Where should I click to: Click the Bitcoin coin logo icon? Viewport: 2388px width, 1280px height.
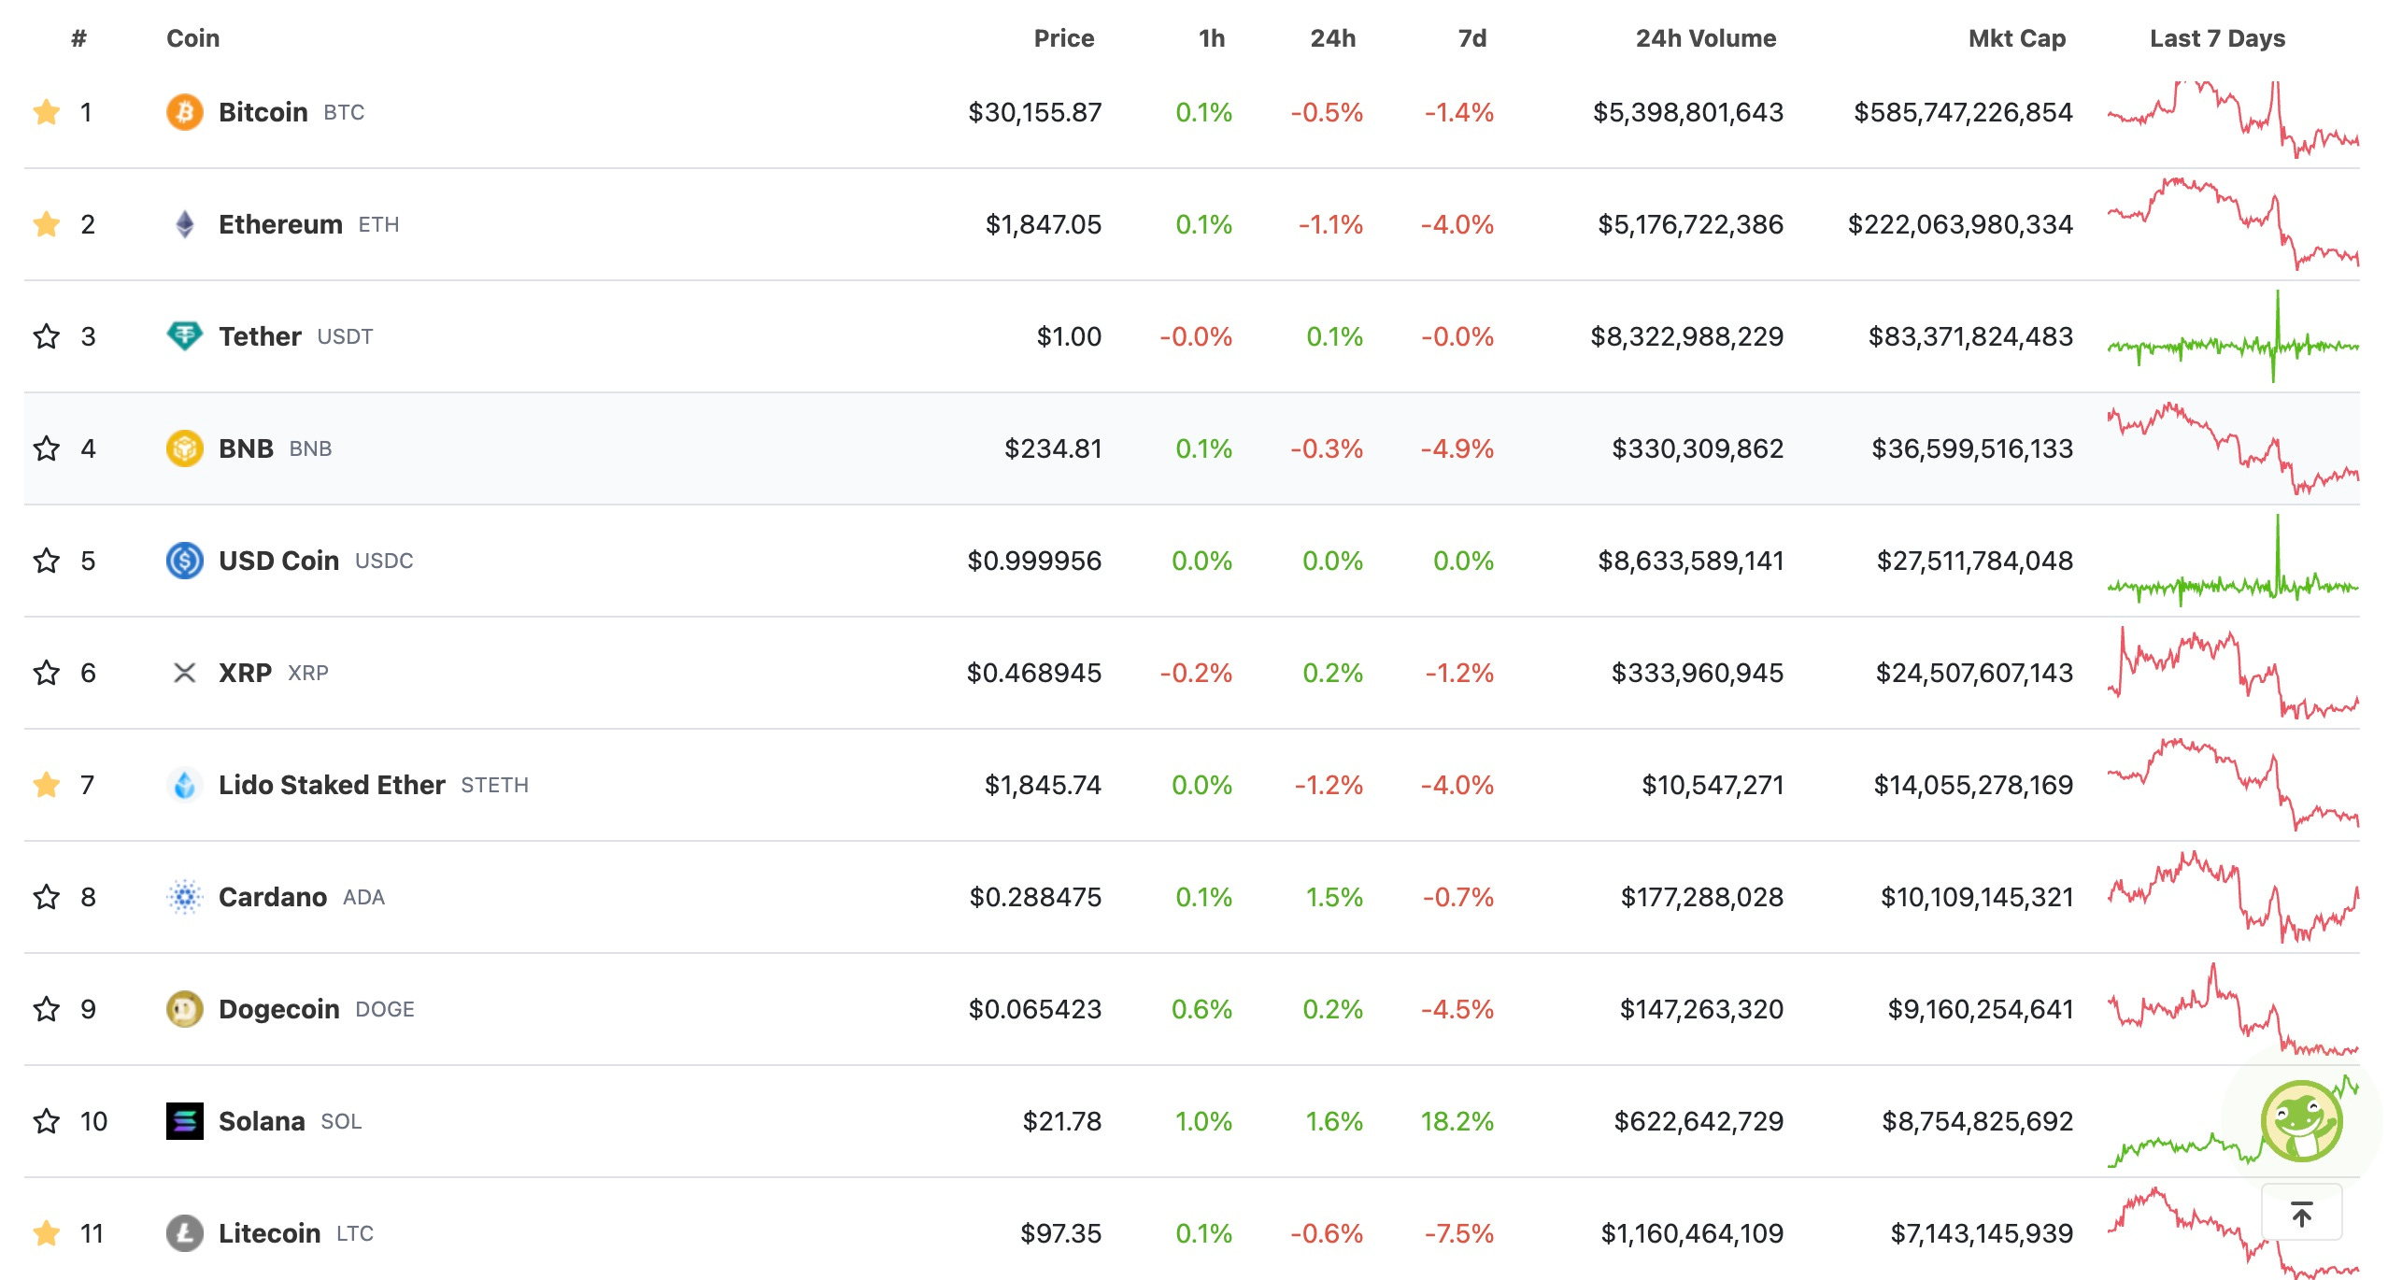(184, 112)
